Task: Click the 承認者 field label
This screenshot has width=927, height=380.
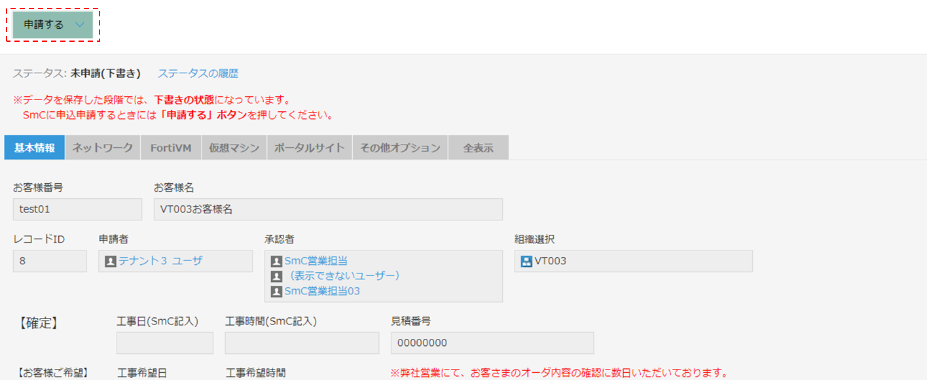Action: point(280,239)
